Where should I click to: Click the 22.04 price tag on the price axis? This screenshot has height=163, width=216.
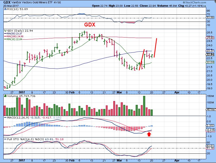click(x=210, y=62)
